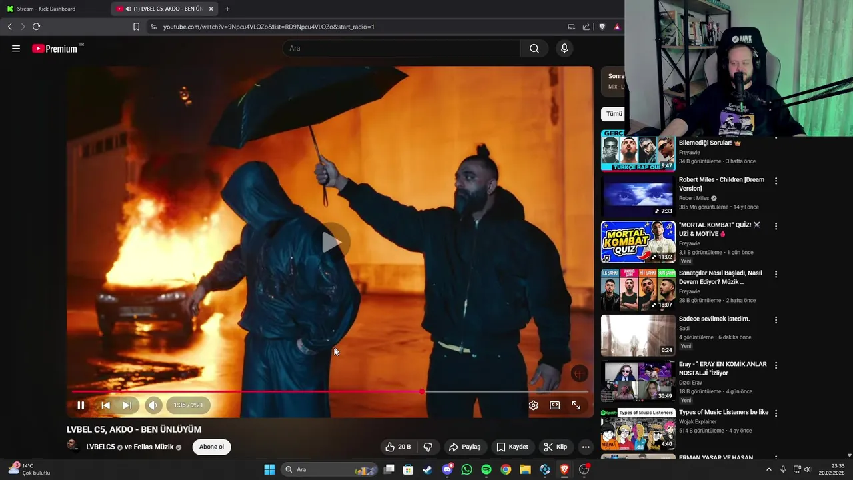The height and width of the screenshot is (480, 853).
Task: Open the Robert Miles Children thumbnail
Action: [x=638, y=196]
